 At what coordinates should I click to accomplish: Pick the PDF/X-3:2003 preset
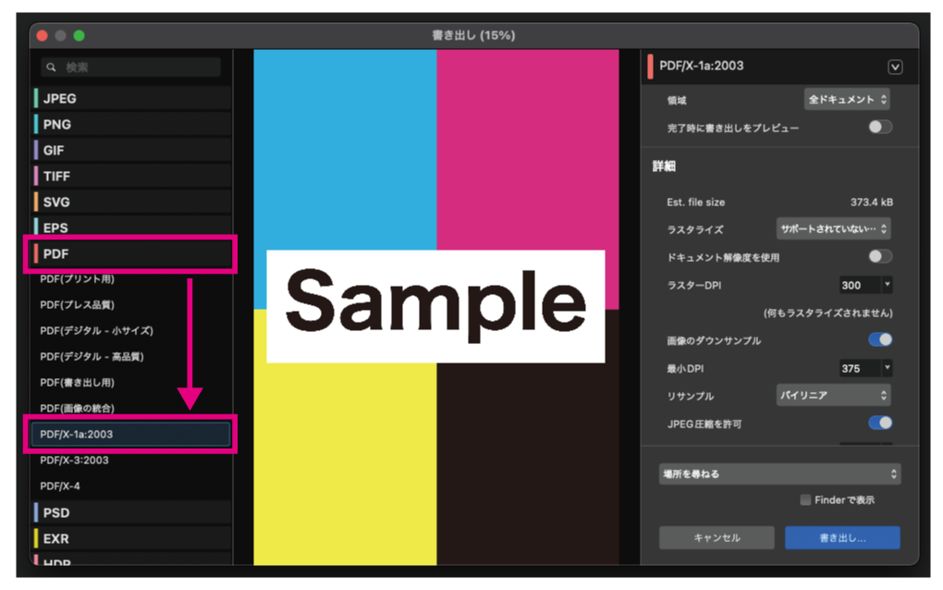(74, 460)
